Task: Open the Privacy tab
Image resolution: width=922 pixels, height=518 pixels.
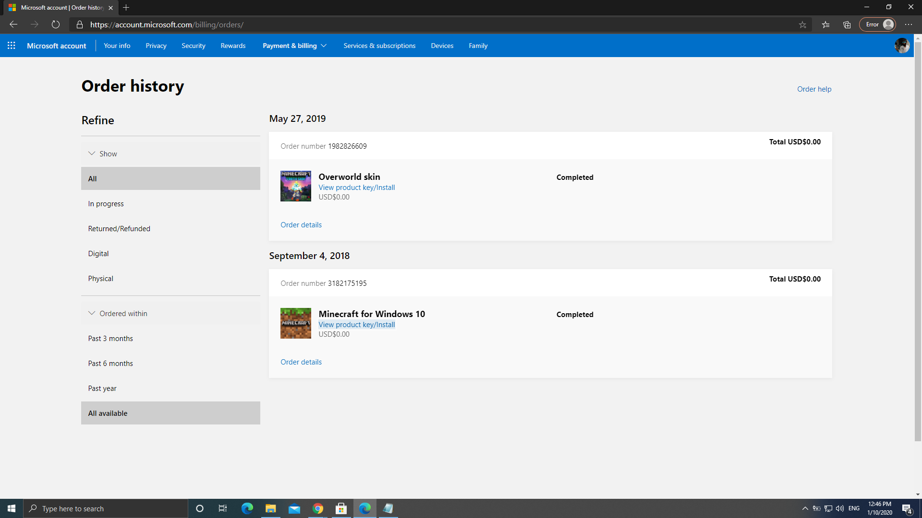Action: pyautogui.click(x=156, y=46)
